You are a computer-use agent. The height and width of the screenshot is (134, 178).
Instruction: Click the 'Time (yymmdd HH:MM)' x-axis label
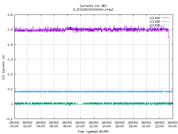coord(93,131)
